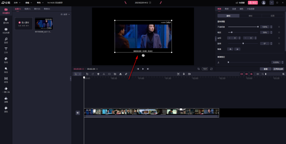Click the fullscreen preview icon
This screenshot has height=144, width=286.
tap(211, 69)
